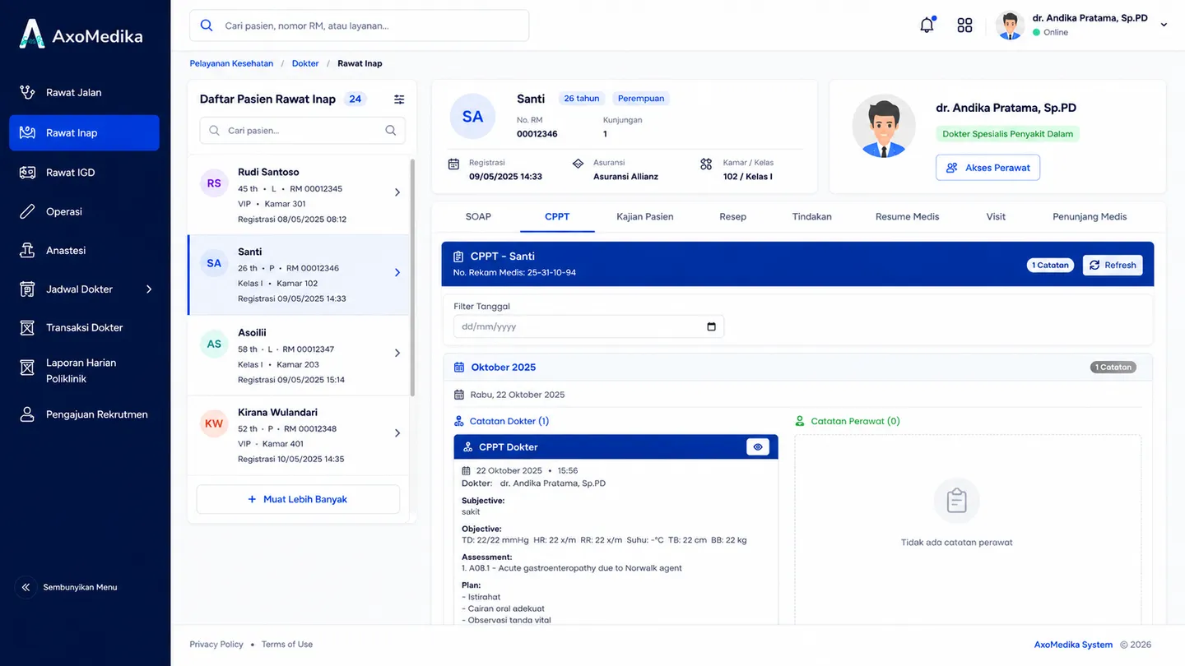The height and width of the screenshot is (666, 1185).
Task: Select the Tindakan tab
Action: pos(812,217)
